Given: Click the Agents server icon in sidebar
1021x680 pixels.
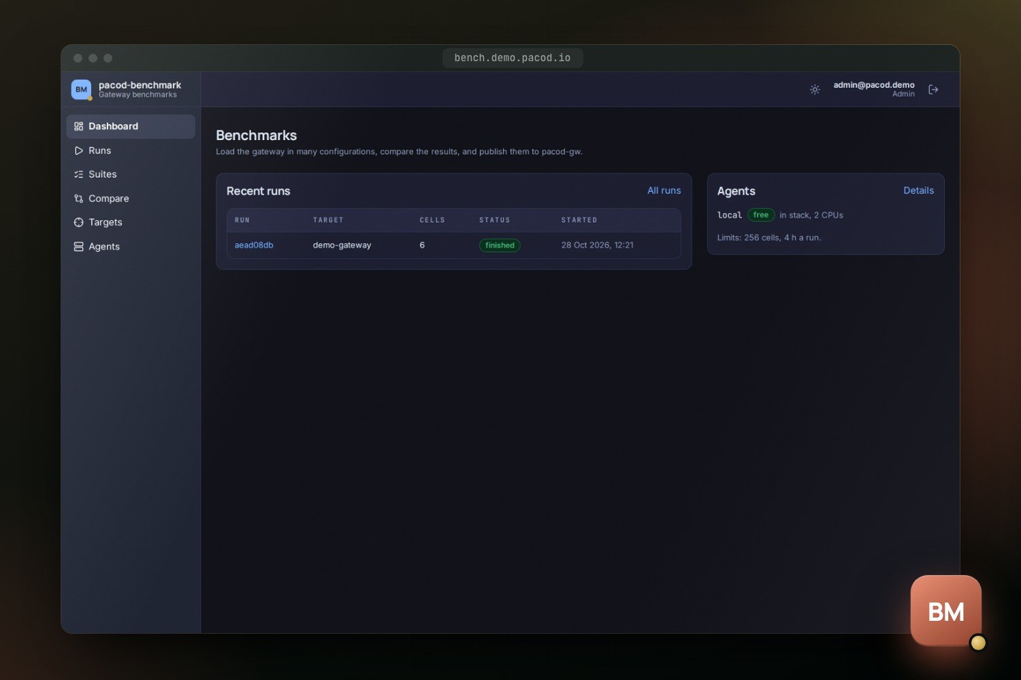Looking at the screenshot, I should (x=78, y=247).
